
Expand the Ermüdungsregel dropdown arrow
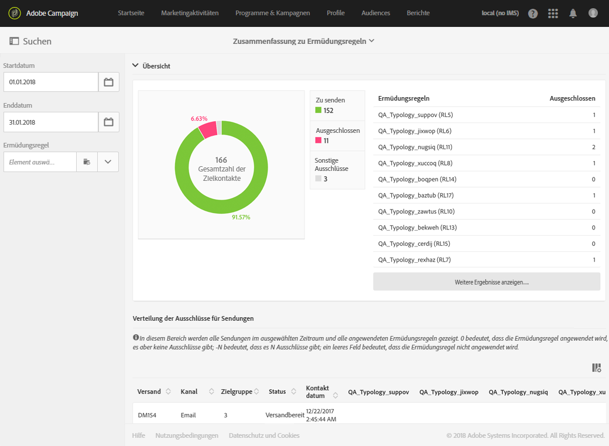[x=108, y=162]
